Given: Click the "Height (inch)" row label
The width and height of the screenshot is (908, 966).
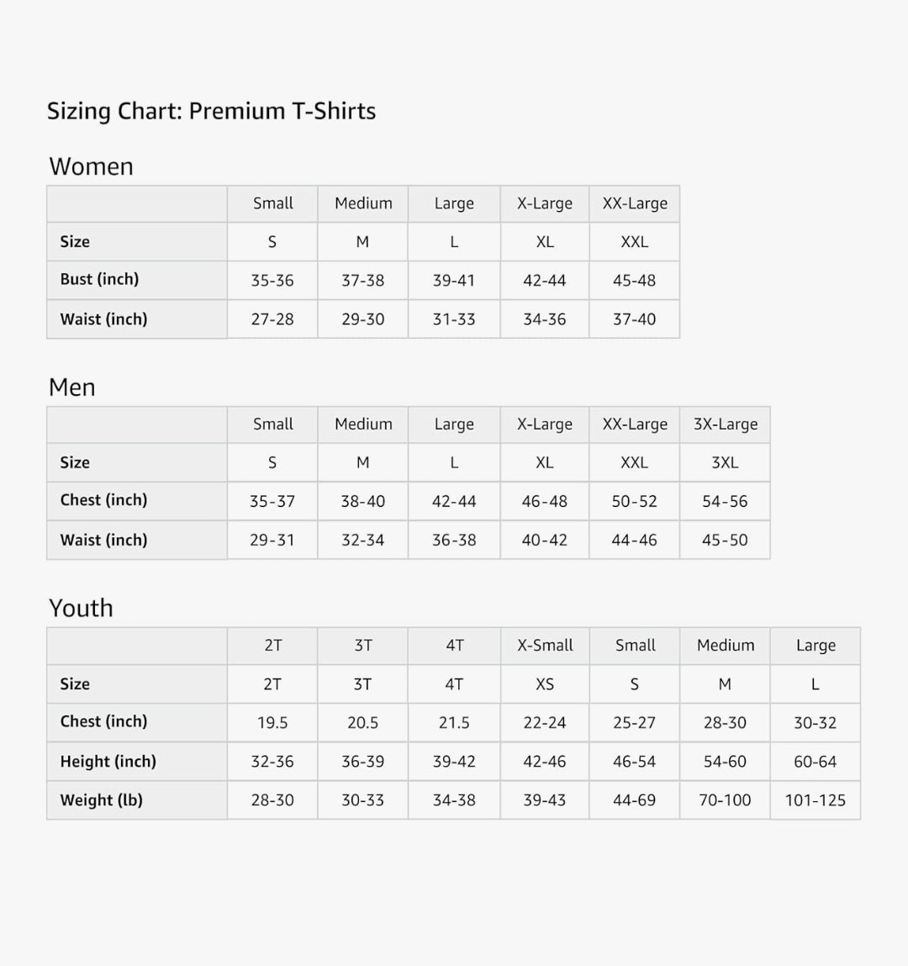Looking at the screenshot, I should click(108, 762).
